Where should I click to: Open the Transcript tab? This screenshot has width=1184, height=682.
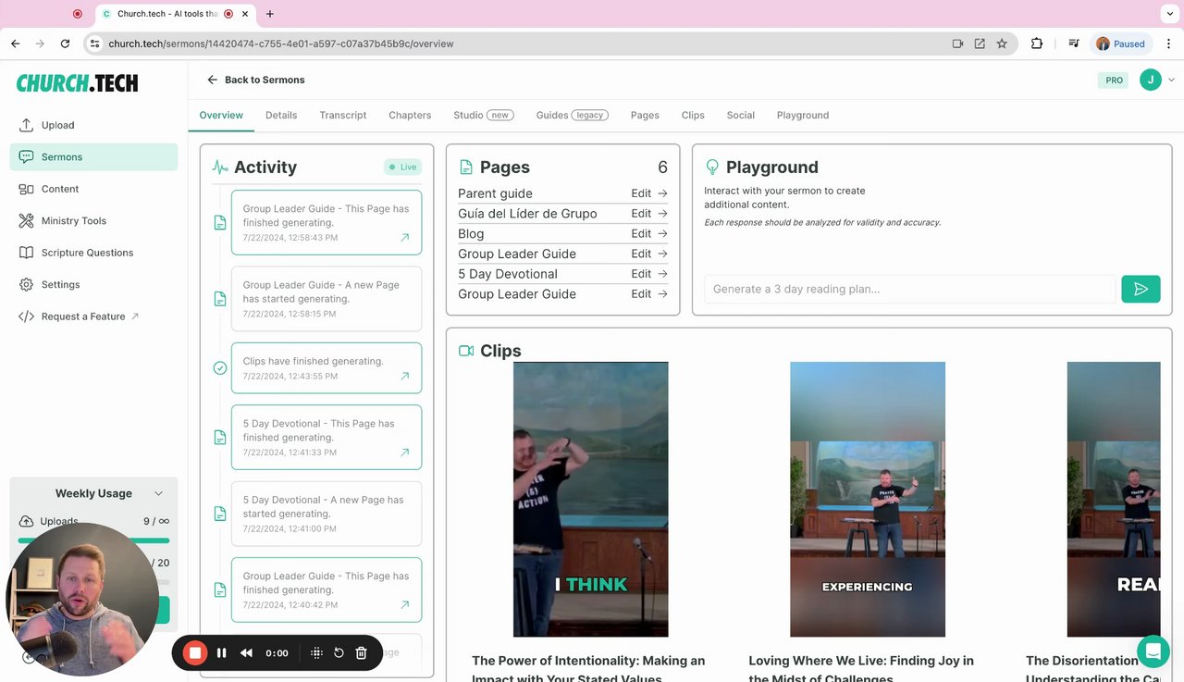[343, 116]
